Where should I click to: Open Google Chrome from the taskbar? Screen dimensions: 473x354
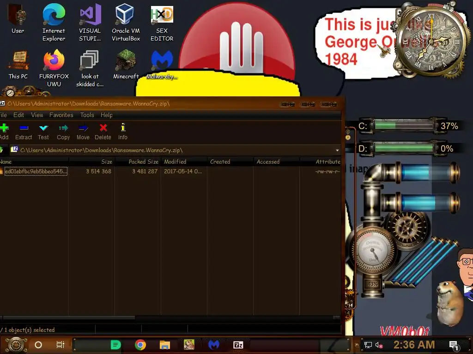coord(140,345)
